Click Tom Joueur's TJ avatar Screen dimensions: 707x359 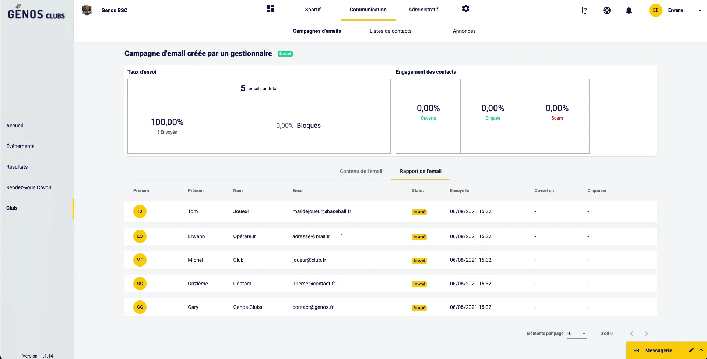point(140,211)
